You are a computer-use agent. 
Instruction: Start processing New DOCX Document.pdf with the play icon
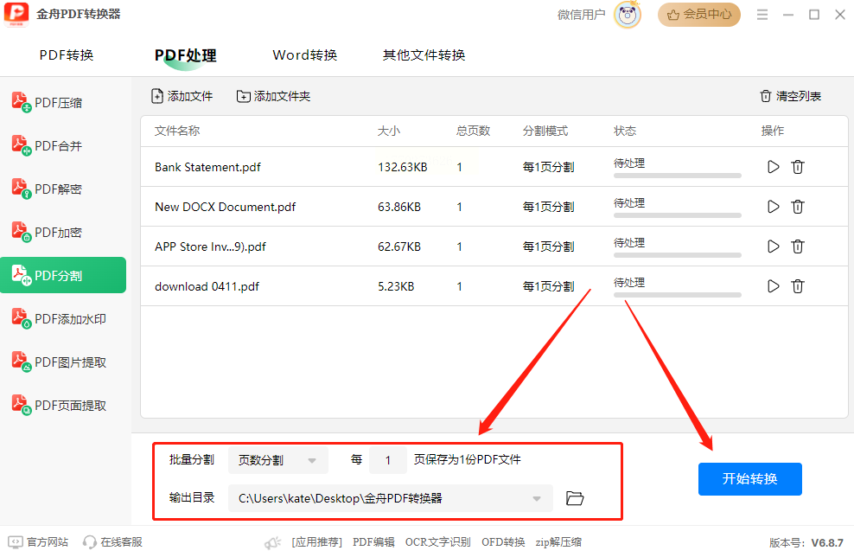[773, 207]
